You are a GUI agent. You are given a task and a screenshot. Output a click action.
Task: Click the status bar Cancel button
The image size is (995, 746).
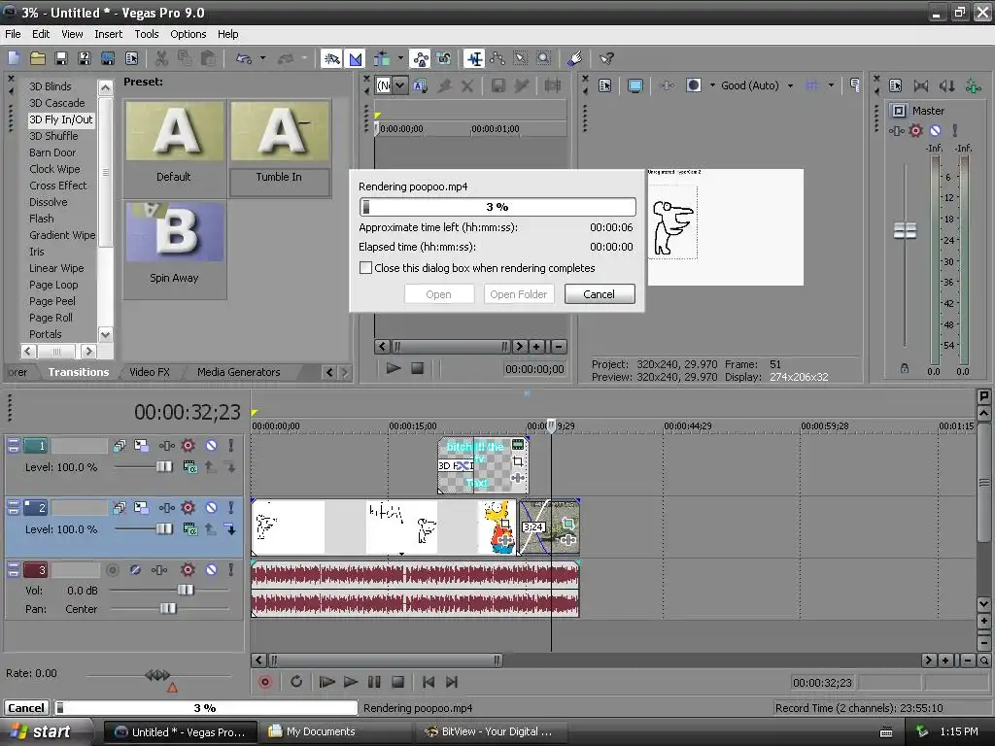pyautogui.click(x=26, y=708)
